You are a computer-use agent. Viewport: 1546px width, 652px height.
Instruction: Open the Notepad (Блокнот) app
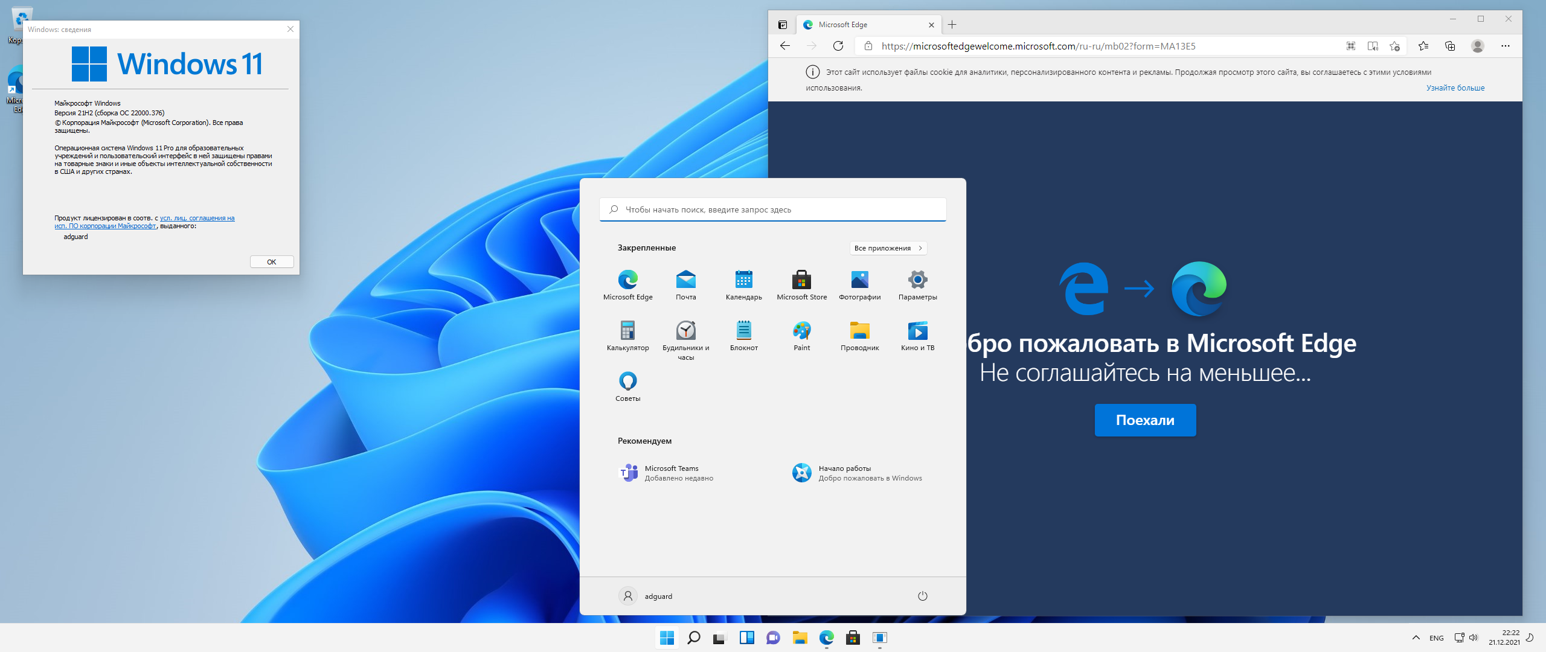(743, 331)
